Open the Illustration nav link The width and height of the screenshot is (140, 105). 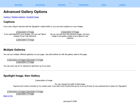click(19, 5)
